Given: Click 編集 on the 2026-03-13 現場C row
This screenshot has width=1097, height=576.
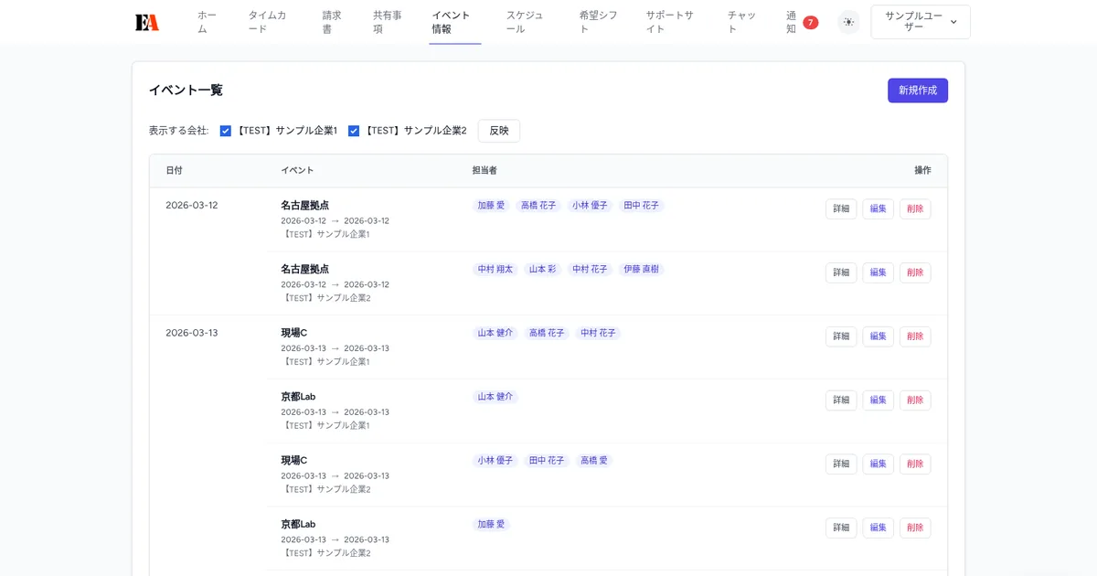Looking at the screenshot, I should pos(878,336).
